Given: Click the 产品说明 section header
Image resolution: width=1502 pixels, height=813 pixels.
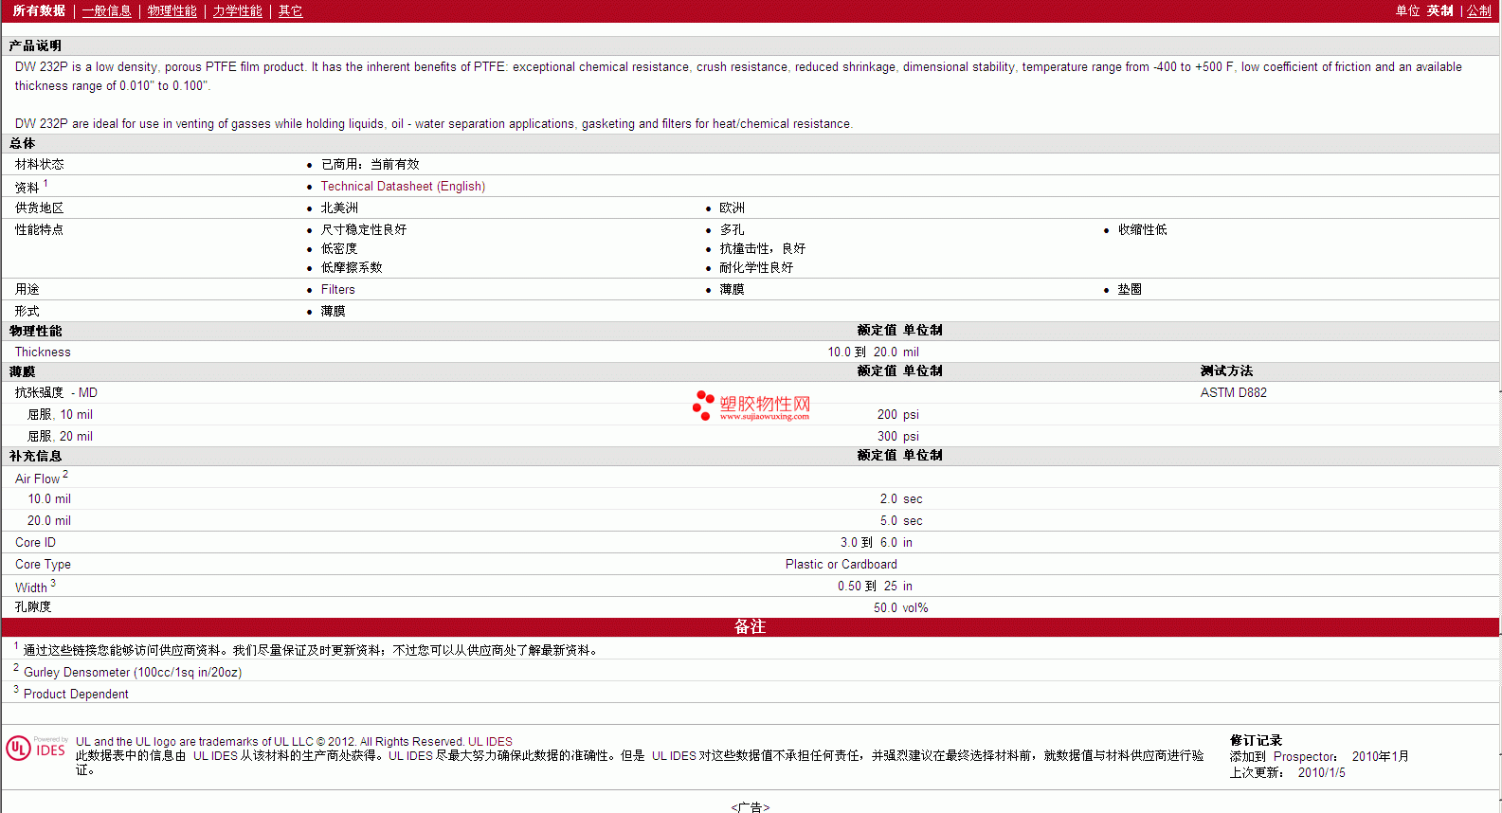Looking at the screenshot, I should click(35, 45).
